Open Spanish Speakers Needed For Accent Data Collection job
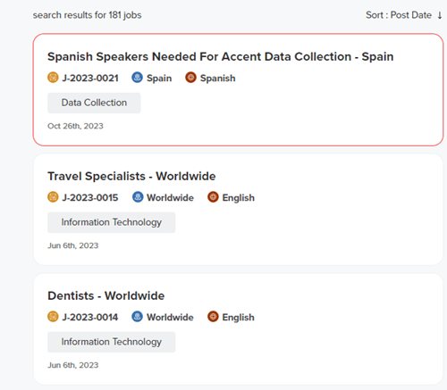The height and width of the screenshot is (390, 447). [x=221, y=56]
